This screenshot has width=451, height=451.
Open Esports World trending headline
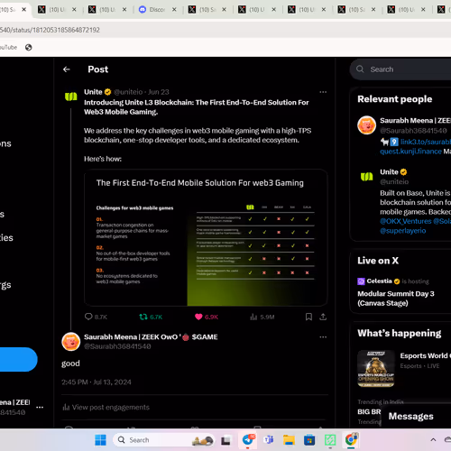[425, 355]
